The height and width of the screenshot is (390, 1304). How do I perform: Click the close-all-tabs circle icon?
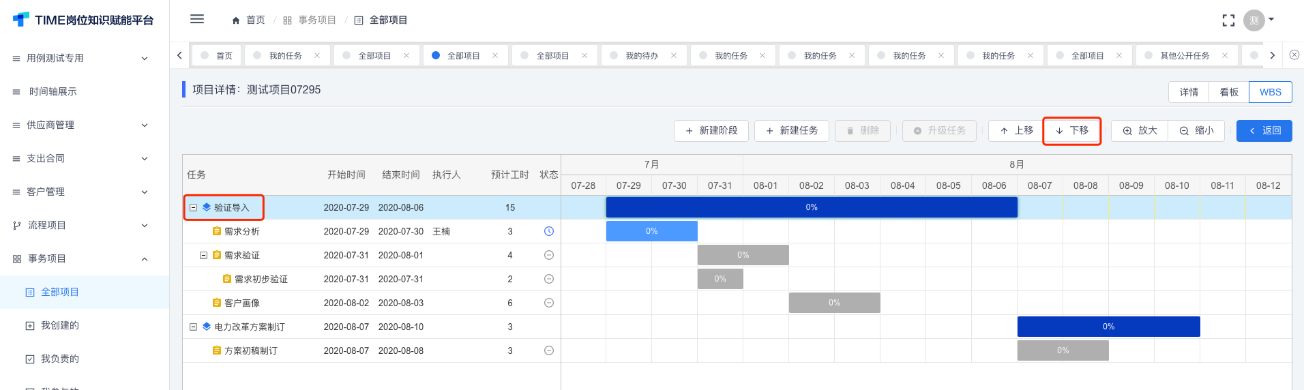[1294, 55]
